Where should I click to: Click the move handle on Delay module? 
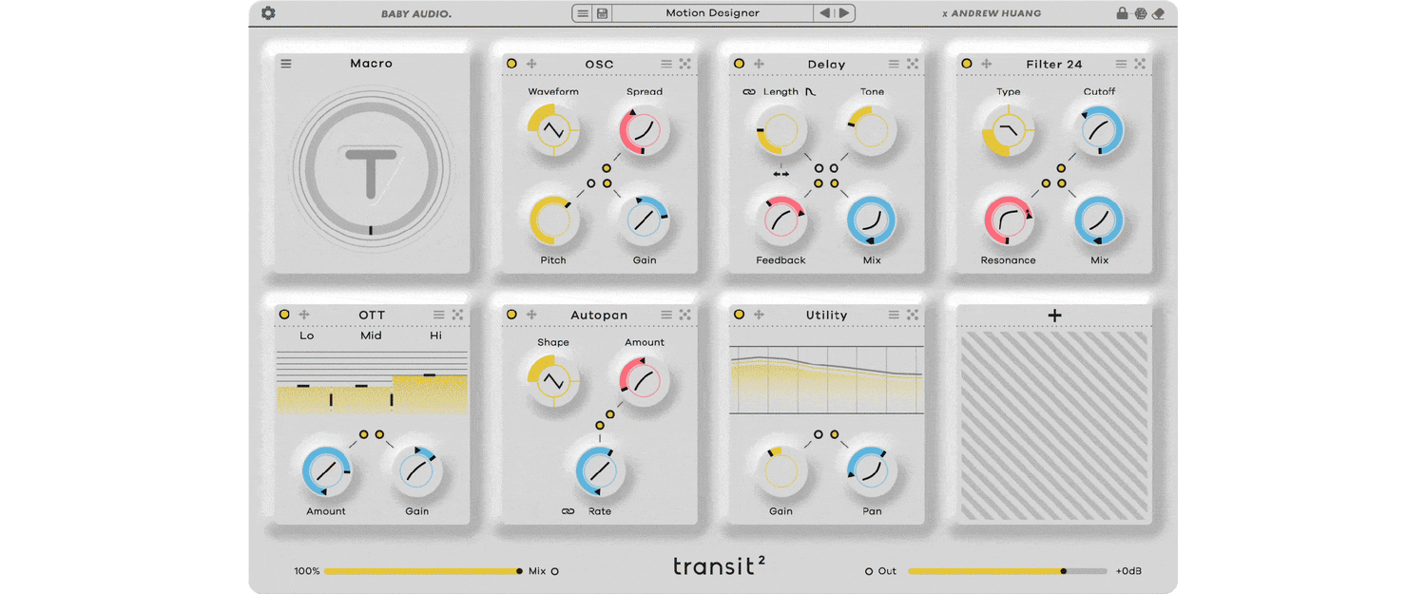tap(759, 64)
